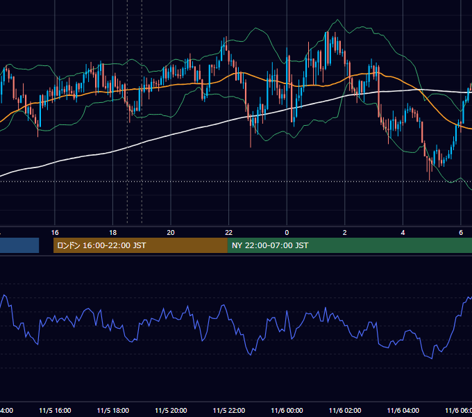
Task: Click the 11/5 18:00 date label
Action: click(x=113, y=411)
